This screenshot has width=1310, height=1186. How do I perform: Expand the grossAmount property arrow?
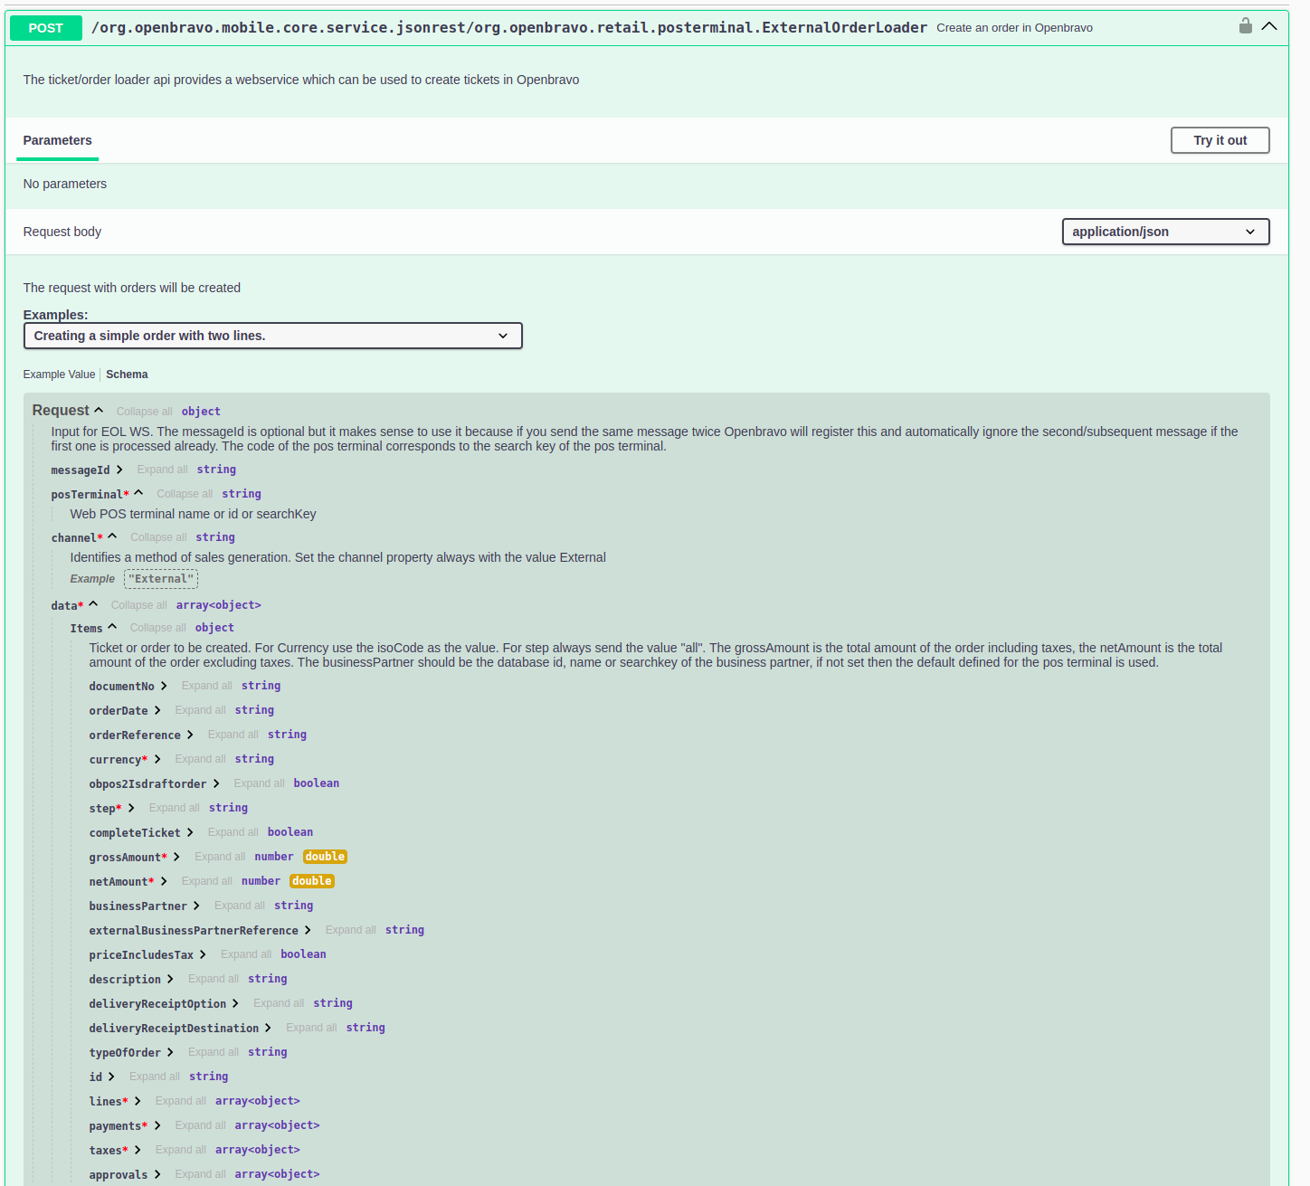(x=176, y=857)
